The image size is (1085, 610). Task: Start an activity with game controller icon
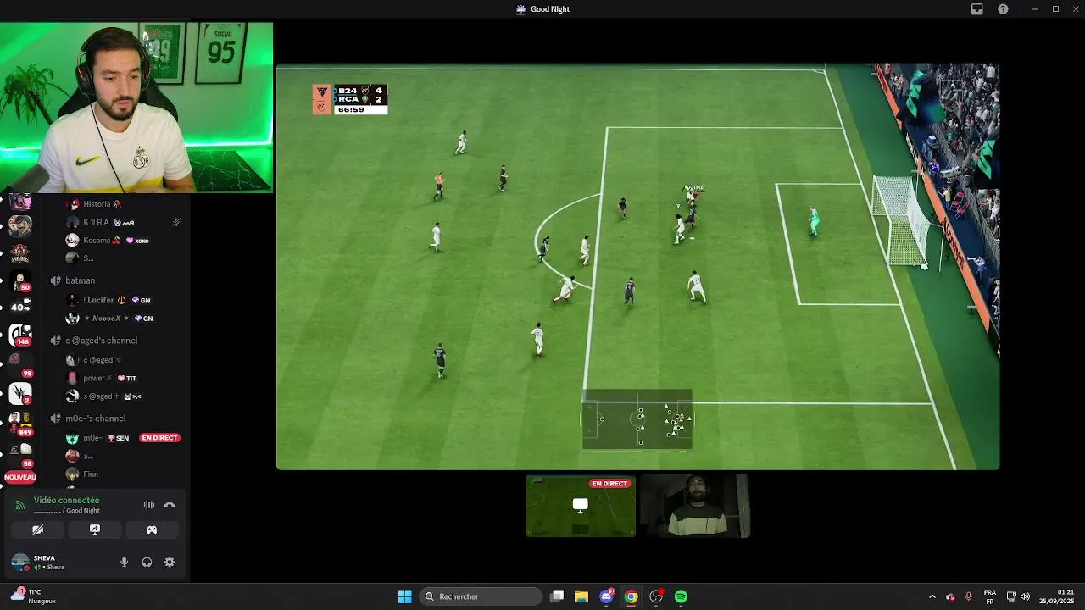(152, 530)
